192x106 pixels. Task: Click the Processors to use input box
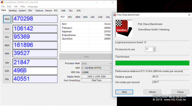click(149, 49)
